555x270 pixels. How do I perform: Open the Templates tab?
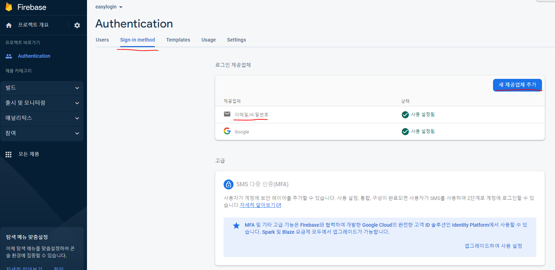178,40
